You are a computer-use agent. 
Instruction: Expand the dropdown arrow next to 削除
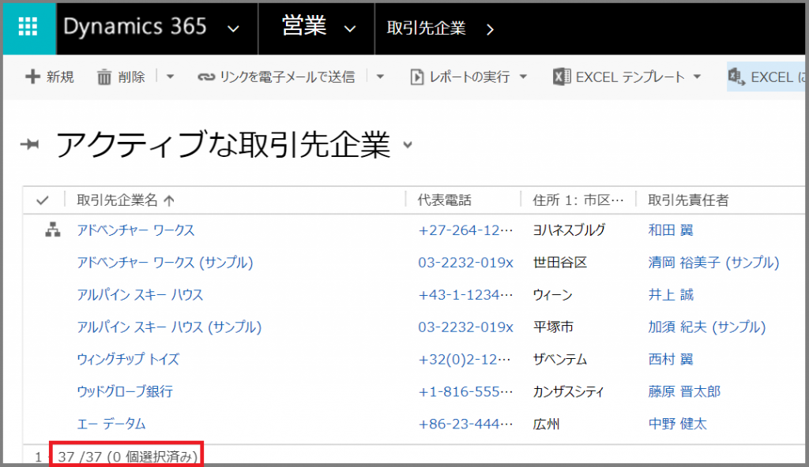[x=170, y=77]
